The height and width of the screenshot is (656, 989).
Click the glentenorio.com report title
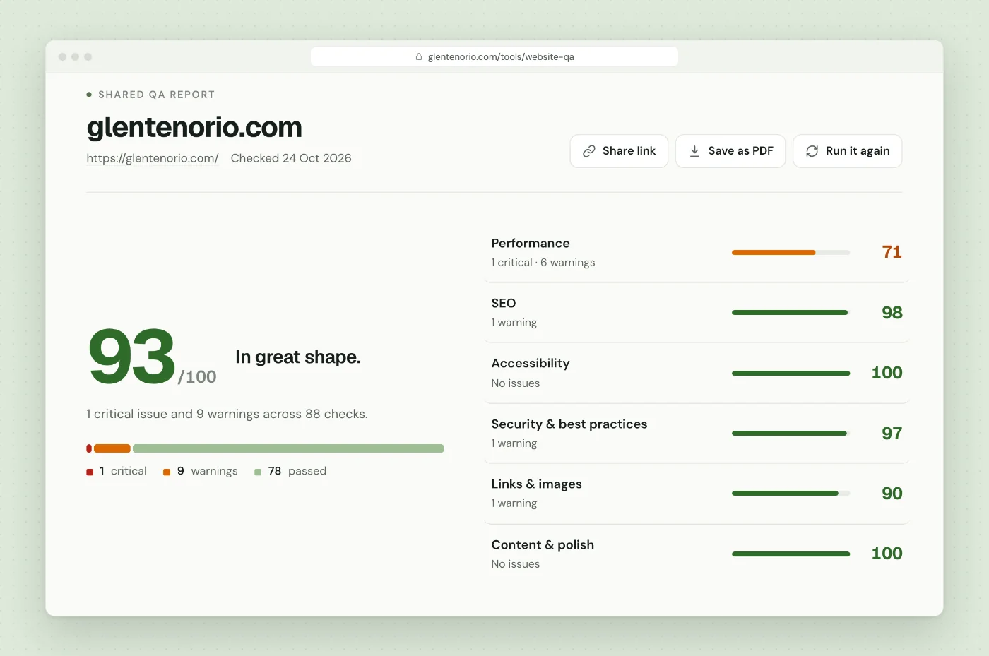point(194,127)
